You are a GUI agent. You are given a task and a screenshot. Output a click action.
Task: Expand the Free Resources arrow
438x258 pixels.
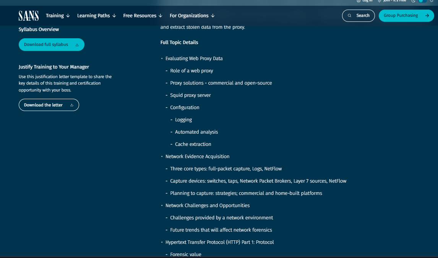(x=161, y=16)
